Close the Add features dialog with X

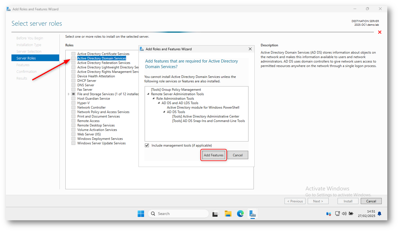[250, 49]
